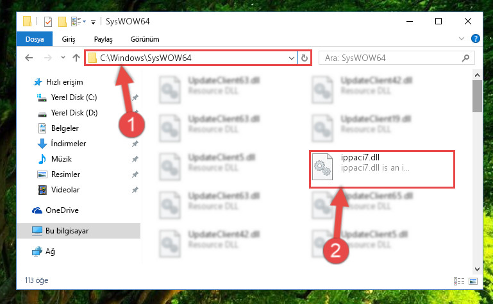This screenshot has height=304, width=493.
Task: Switch to details view layout icon
Action: [x=459, y=281]
